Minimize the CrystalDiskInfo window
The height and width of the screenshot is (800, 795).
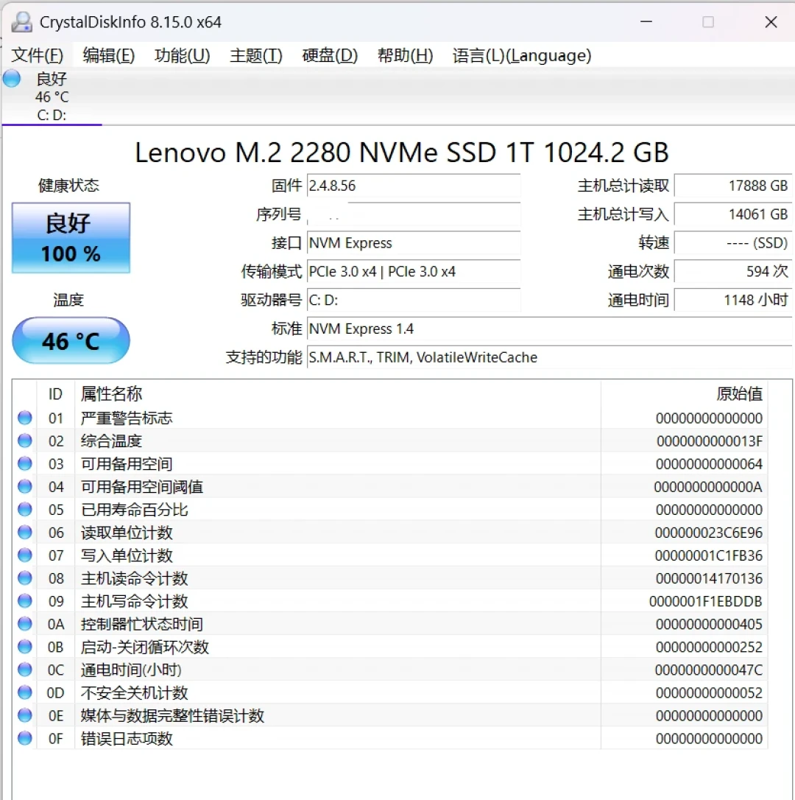[646, 21]
